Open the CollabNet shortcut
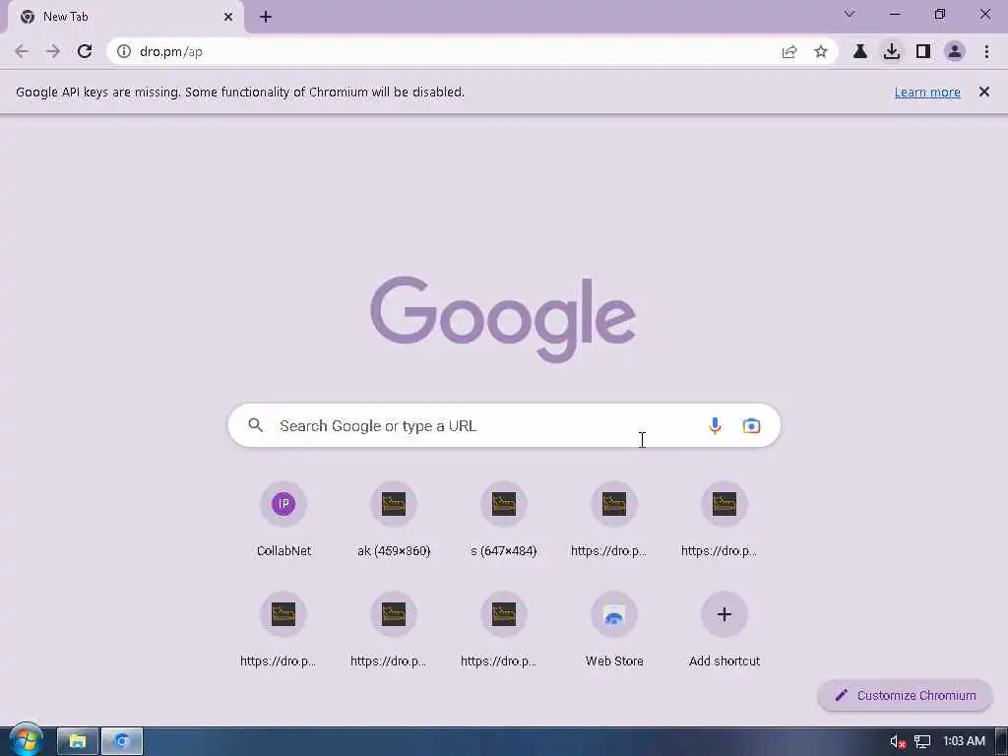Image resolution: width=1008 pixels, height=756 pixels. [x=283, y=519]
